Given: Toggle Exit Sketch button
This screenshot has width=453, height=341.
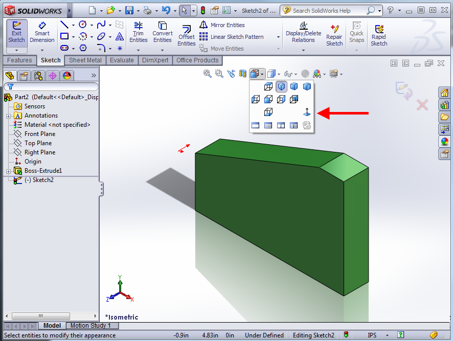Looking at the screenshot, I should pyautogui.click(x=16, y=33).
